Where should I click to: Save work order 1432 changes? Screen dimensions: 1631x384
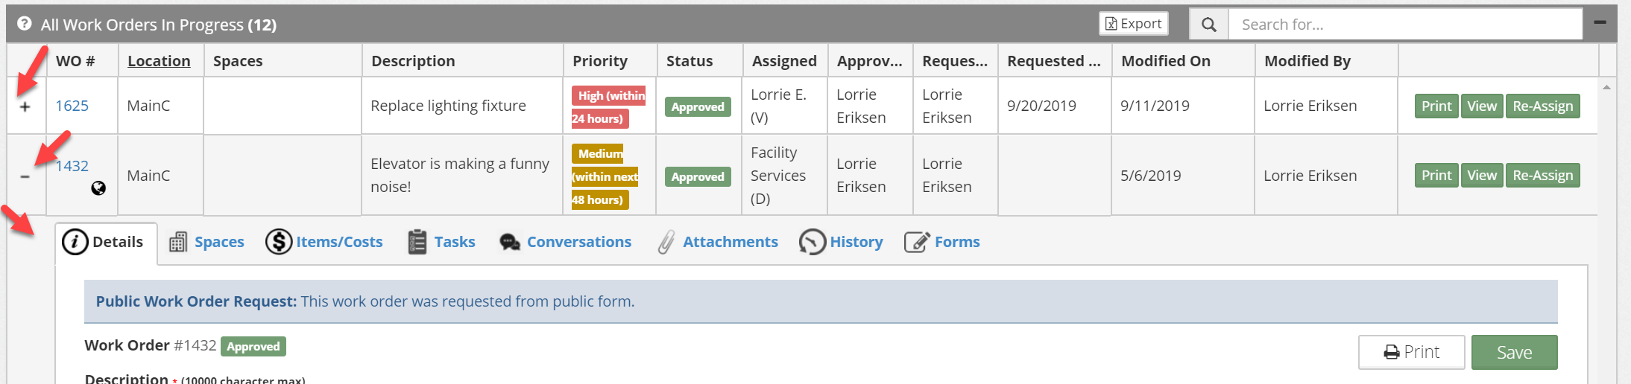1514,352
